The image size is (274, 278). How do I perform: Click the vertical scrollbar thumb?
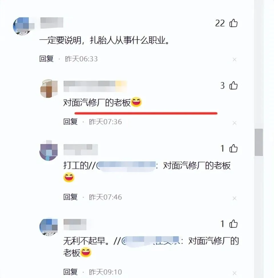[259, 142]
